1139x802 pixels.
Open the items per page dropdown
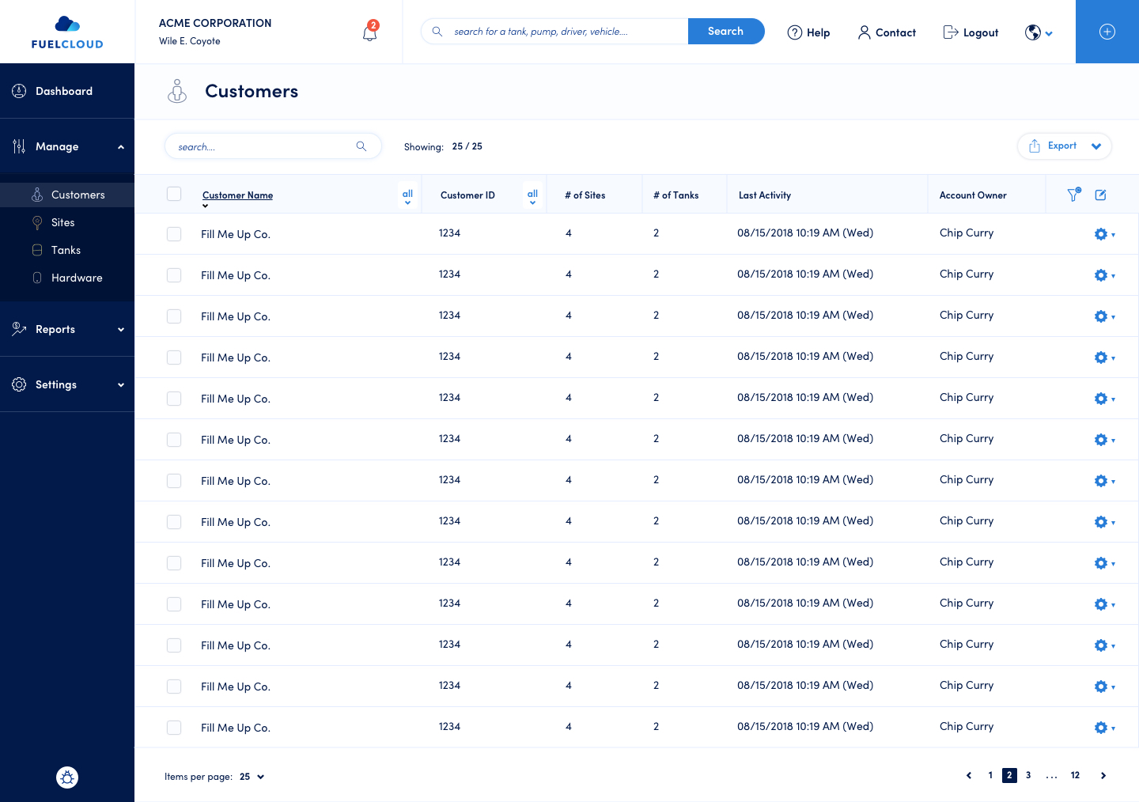click(x=252, y=777)
